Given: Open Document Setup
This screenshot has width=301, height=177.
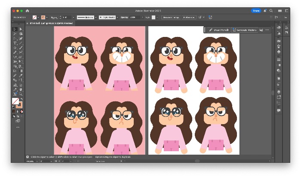Looking at the screenshot, I should 171,17.
